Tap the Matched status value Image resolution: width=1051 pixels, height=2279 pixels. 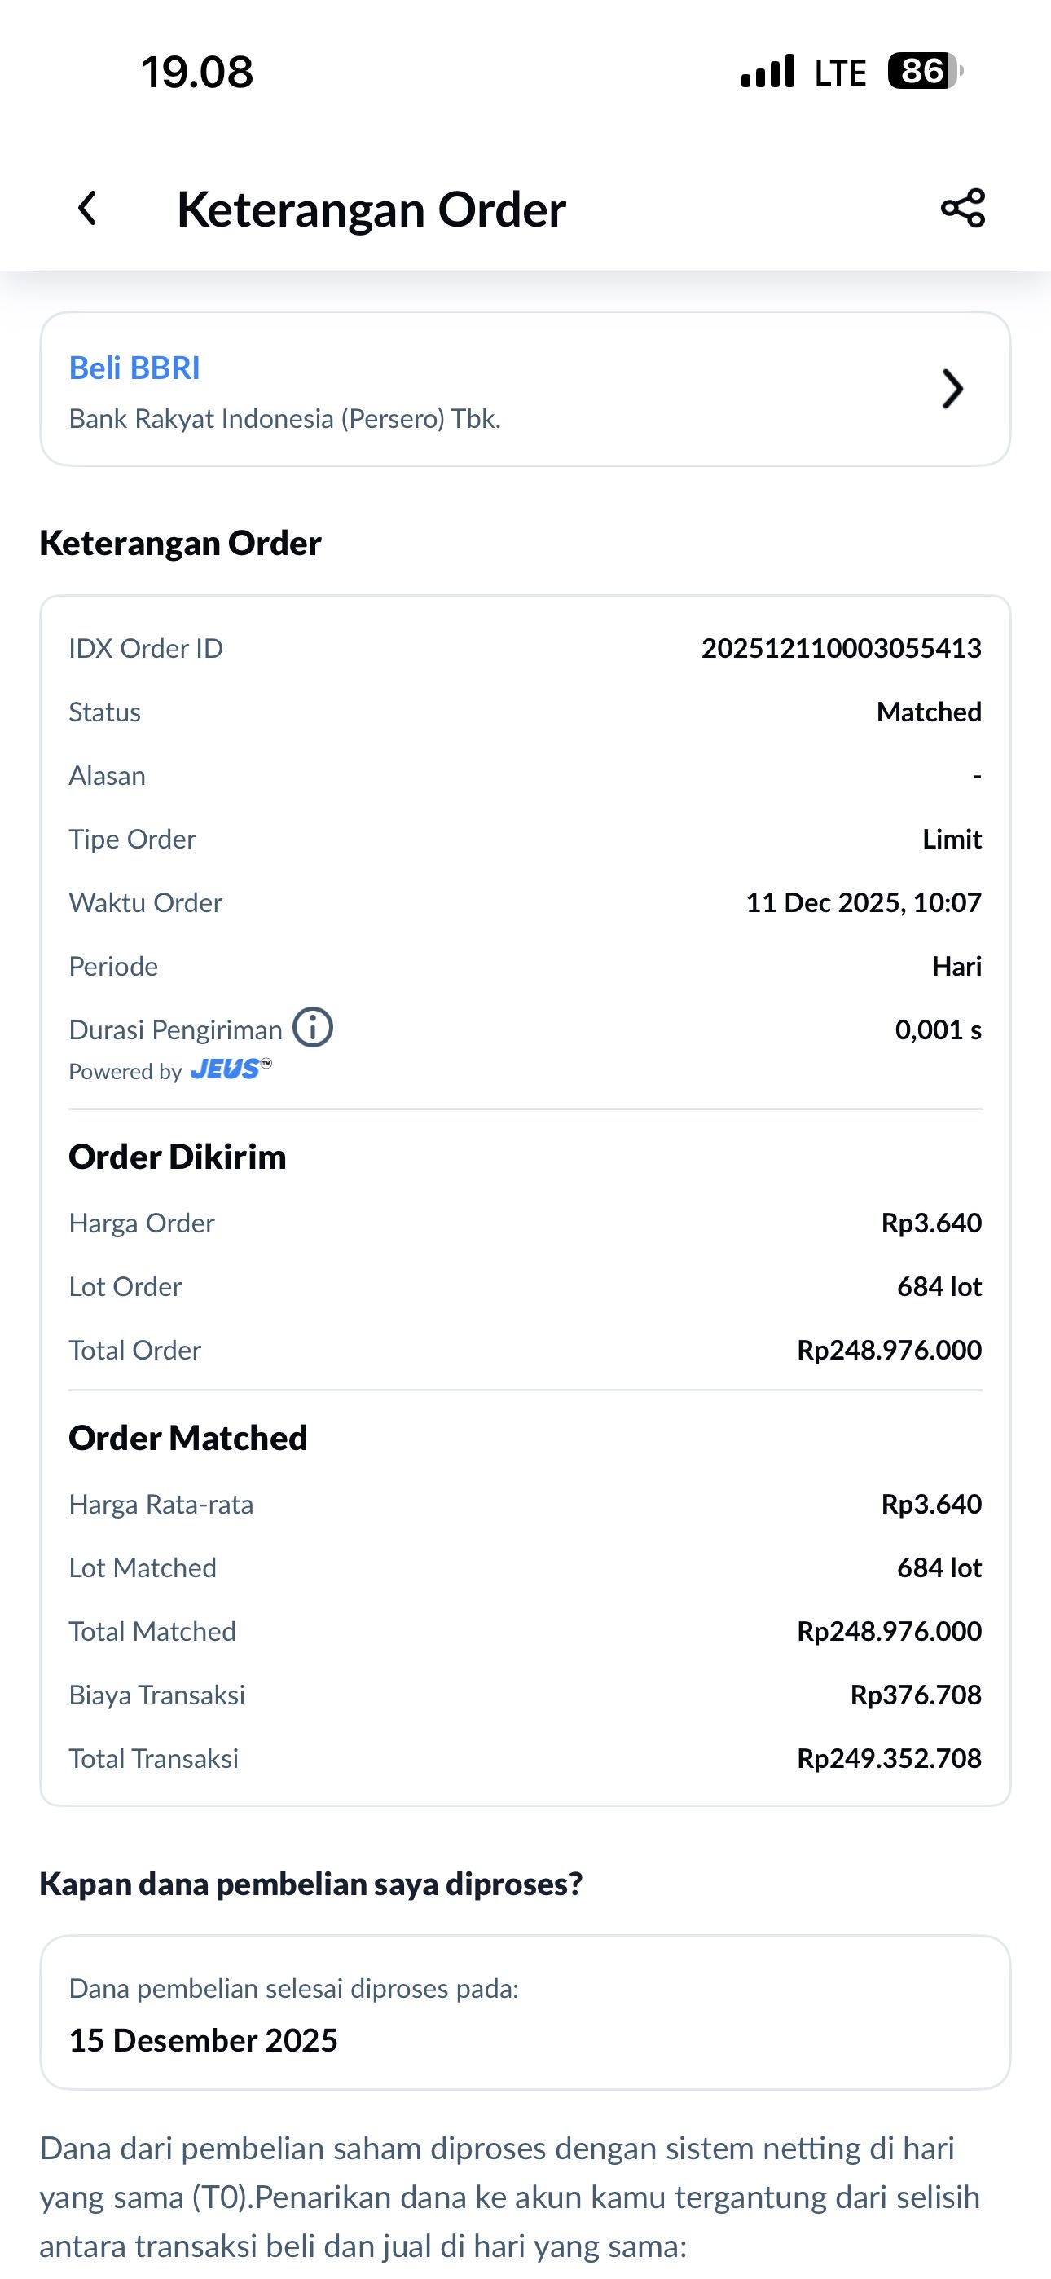click(x=929, y=712)
